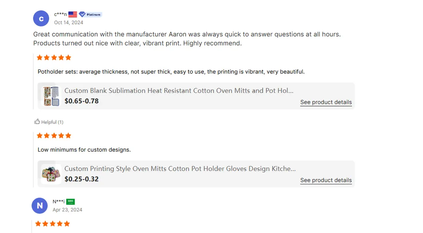Viewport: 423px width, 233px height.
Task: Open the Custom Blank Sublimation product title
Action: [x=179, y=91]
